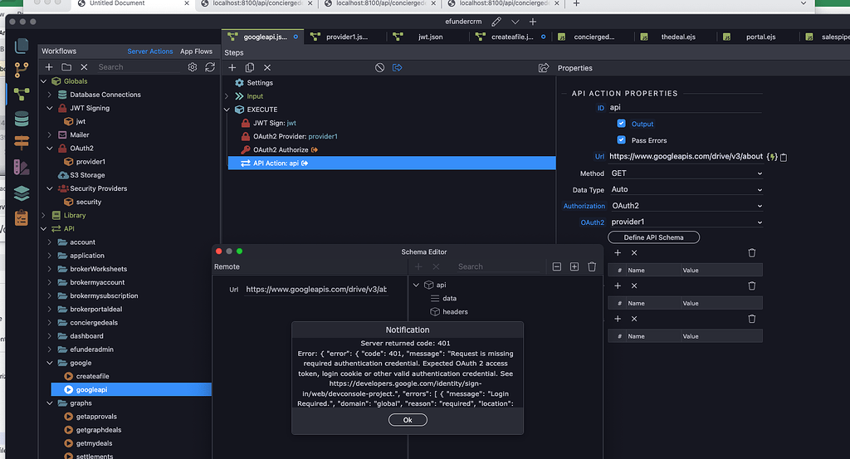Click duplicate step icon in Steps toolbar
Image resolution: width=850 pixels, height=459 pixels.
pyautogui.click(x=250, y=67)
